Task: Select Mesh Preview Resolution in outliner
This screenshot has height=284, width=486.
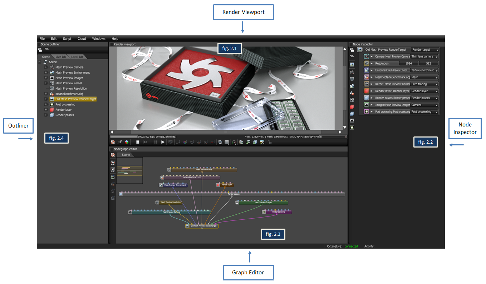Action: (71, 89)
